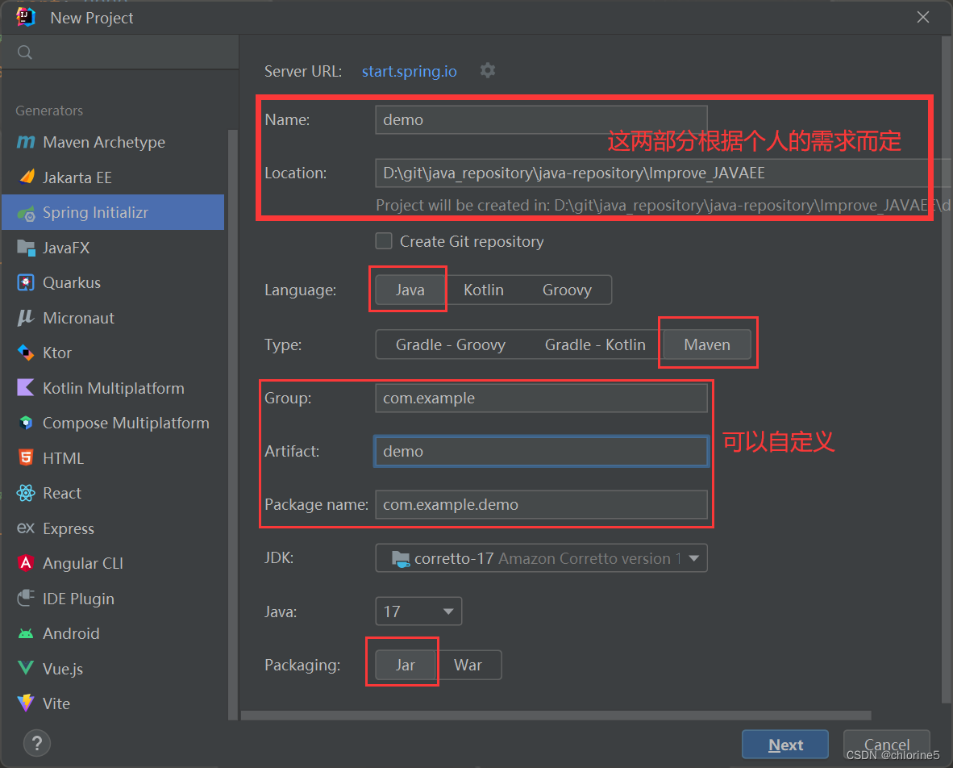Select Groovy as the language
Screen dimensions: 953x768
pos(567,290)
